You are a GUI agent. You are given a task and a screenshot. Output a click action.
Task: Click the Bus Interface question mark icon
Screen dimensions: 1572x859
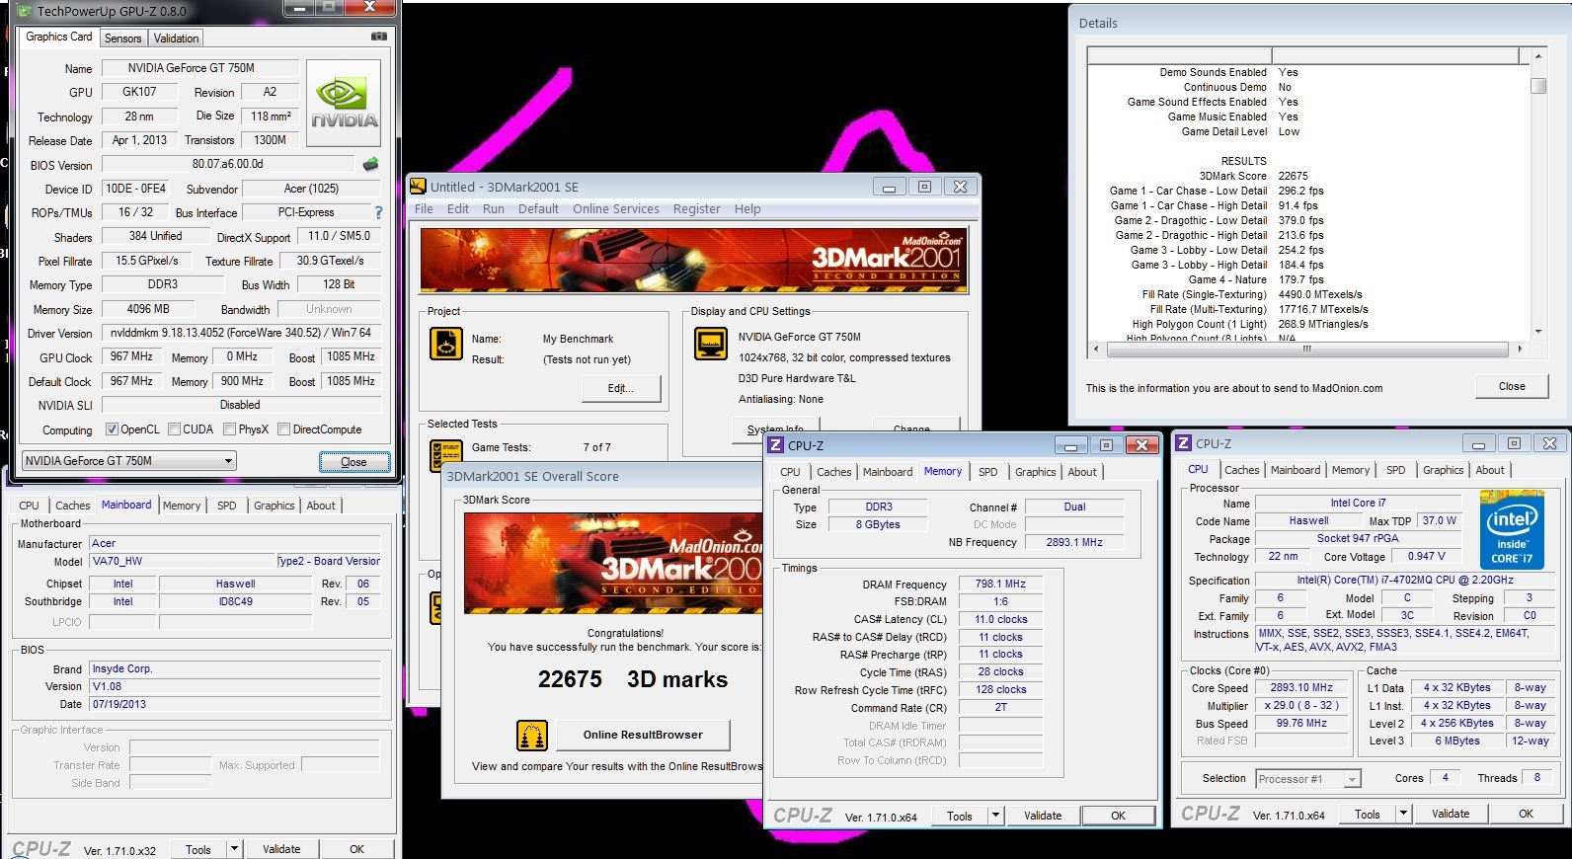pos(377,212)
